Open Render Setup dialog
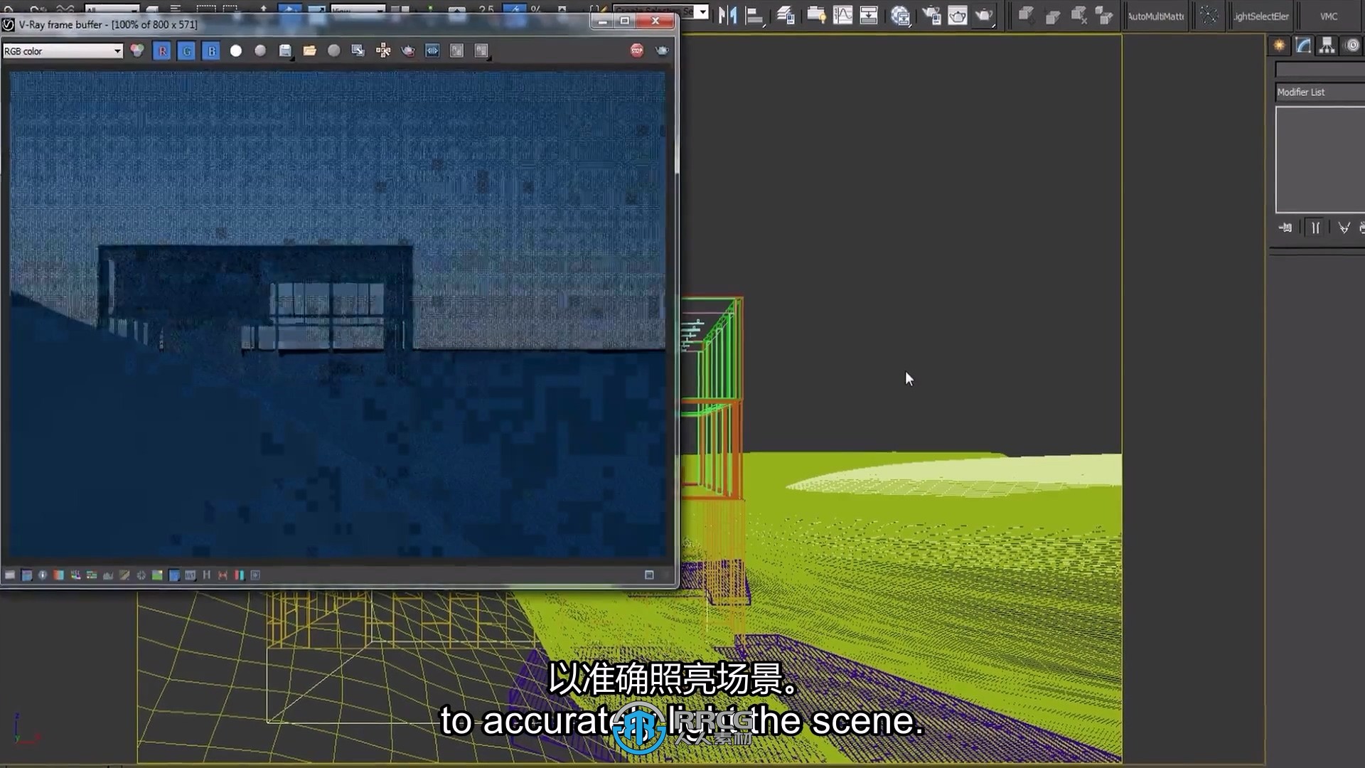1365x768 pixels. (x=931, y=15)
